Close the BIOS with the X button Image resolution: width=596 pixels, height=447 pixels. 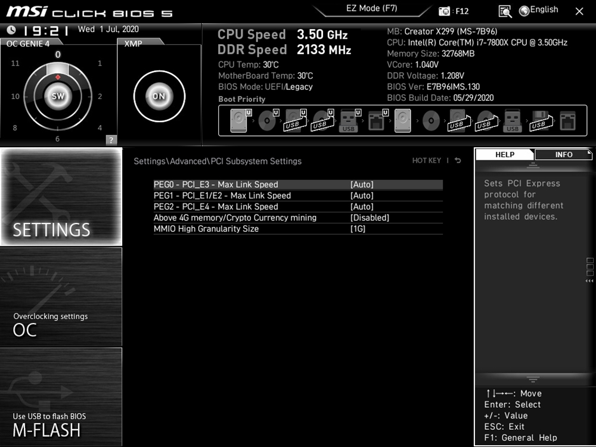click(579, 11)
